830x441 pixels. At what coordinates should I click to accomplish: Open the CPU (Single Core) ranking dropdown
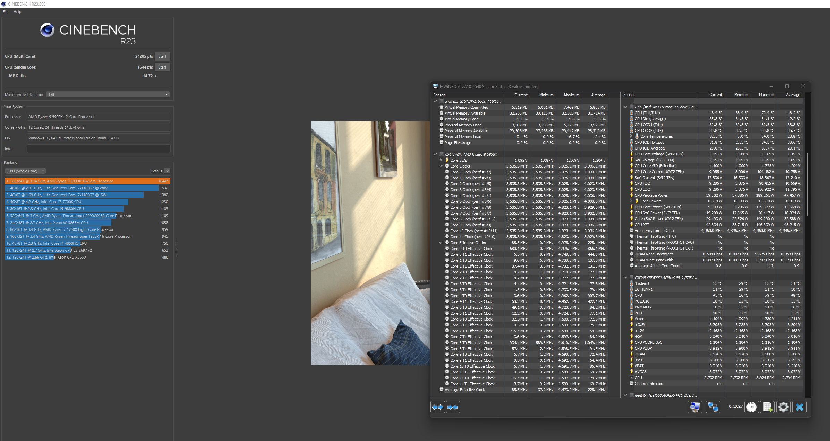click(x=25, y=171)
